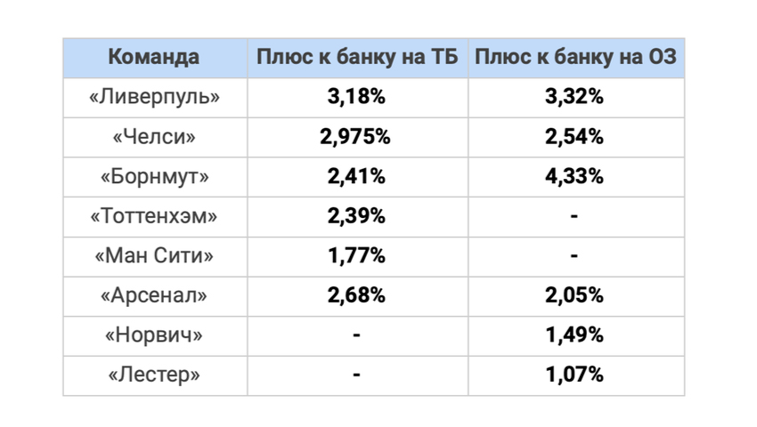Image resolution: width=757 pixels, height=427 pixels.
Task: Click the 2,05% value for Арсенал
Action: (x=574, y=294)
